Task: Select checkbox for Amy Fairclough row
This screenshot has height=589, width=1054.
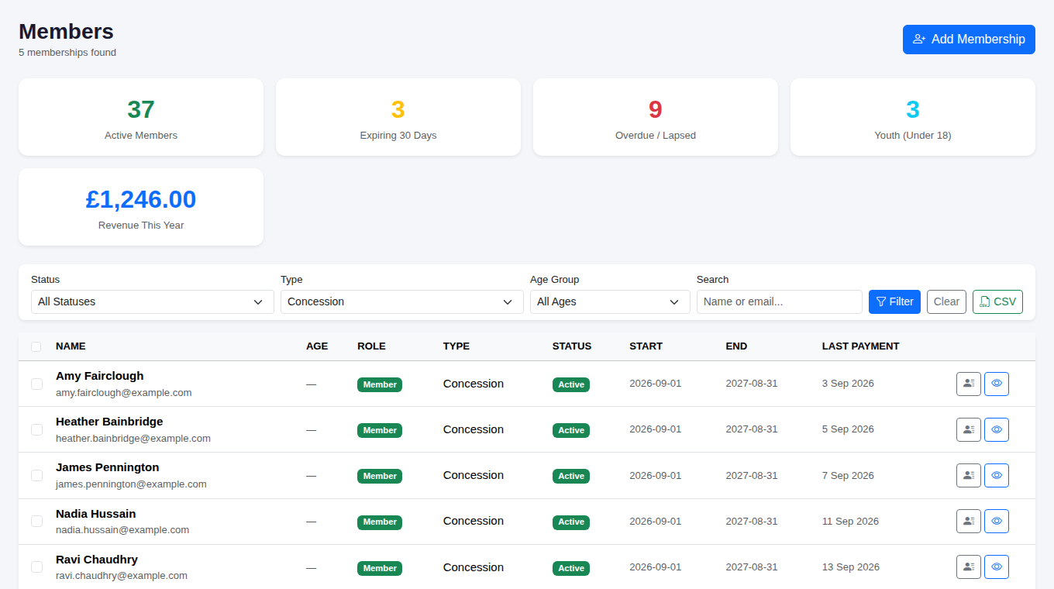Action: (x=36, y=384)
